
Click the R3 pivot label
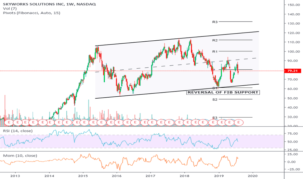pos(215,22)
